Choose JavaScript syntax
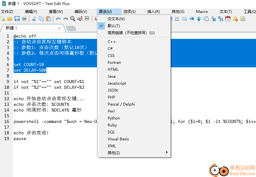The height and width of the screenshot is (177, 256). tap(134, 83)
